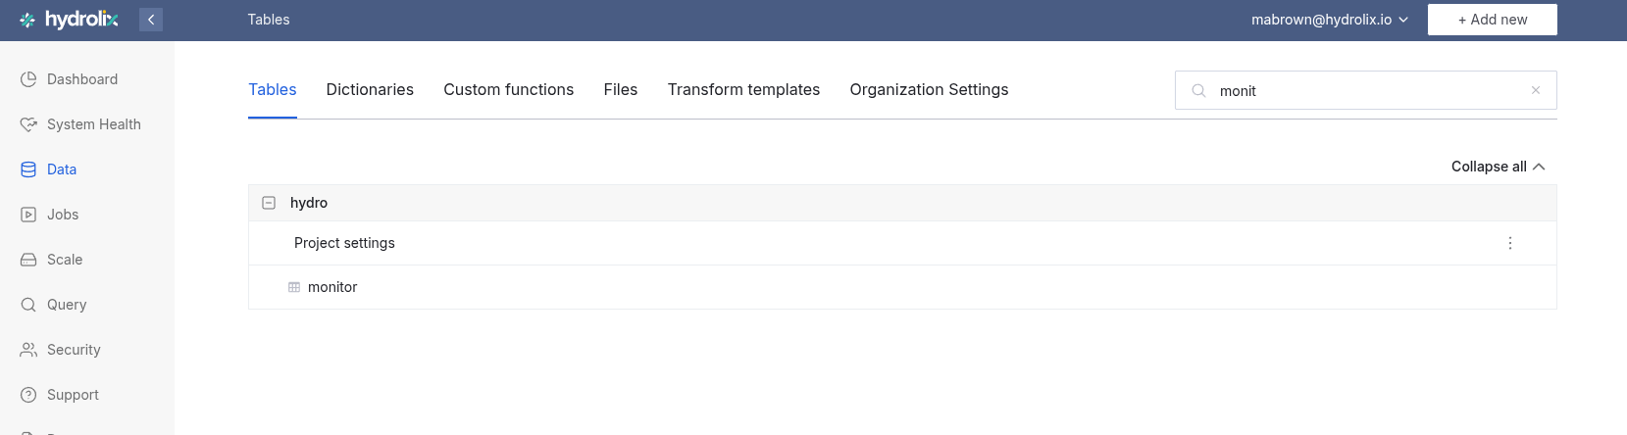Open the Support help icon

click(x=28, y=395)
